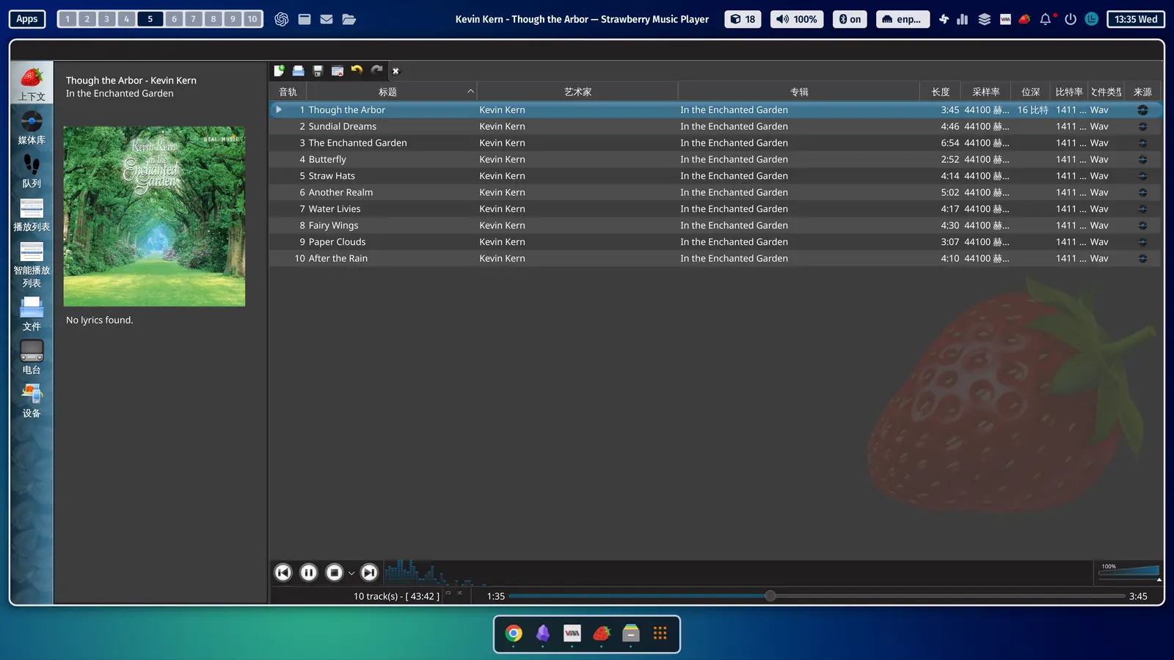This screenshot has height=660, width=1174.
Task: Click the load playlist icon in toolbar
Action: click(299, 70)
